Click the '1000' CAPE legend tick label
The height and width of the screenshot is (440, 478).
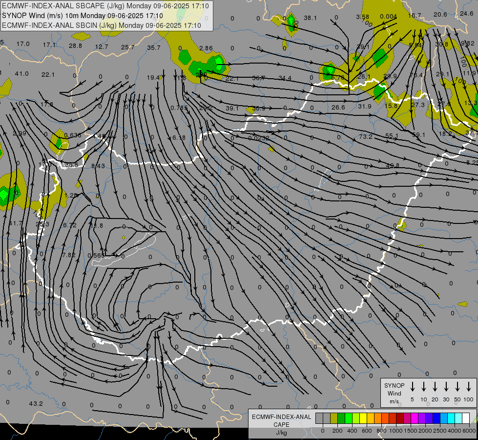(x=396, y=431)
